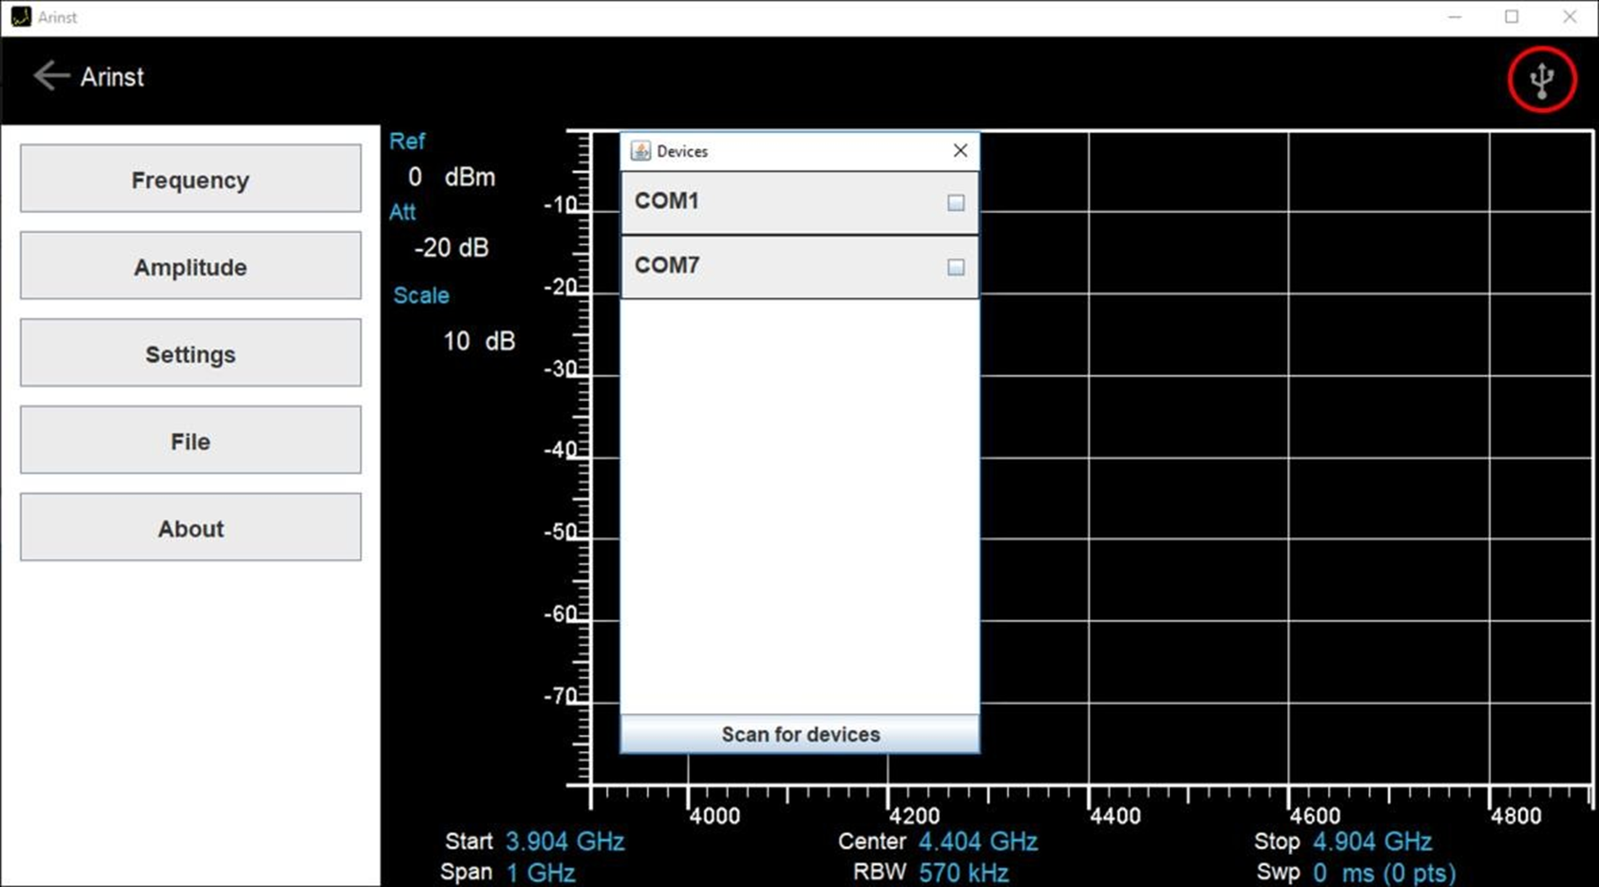
Task: Click the Stop frequency 4.904 GHz value
Action: 1372,842
